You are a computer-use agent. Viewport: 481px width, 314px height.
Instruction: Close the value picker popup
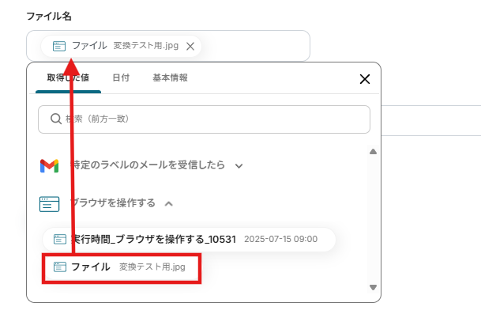[365, 79]
